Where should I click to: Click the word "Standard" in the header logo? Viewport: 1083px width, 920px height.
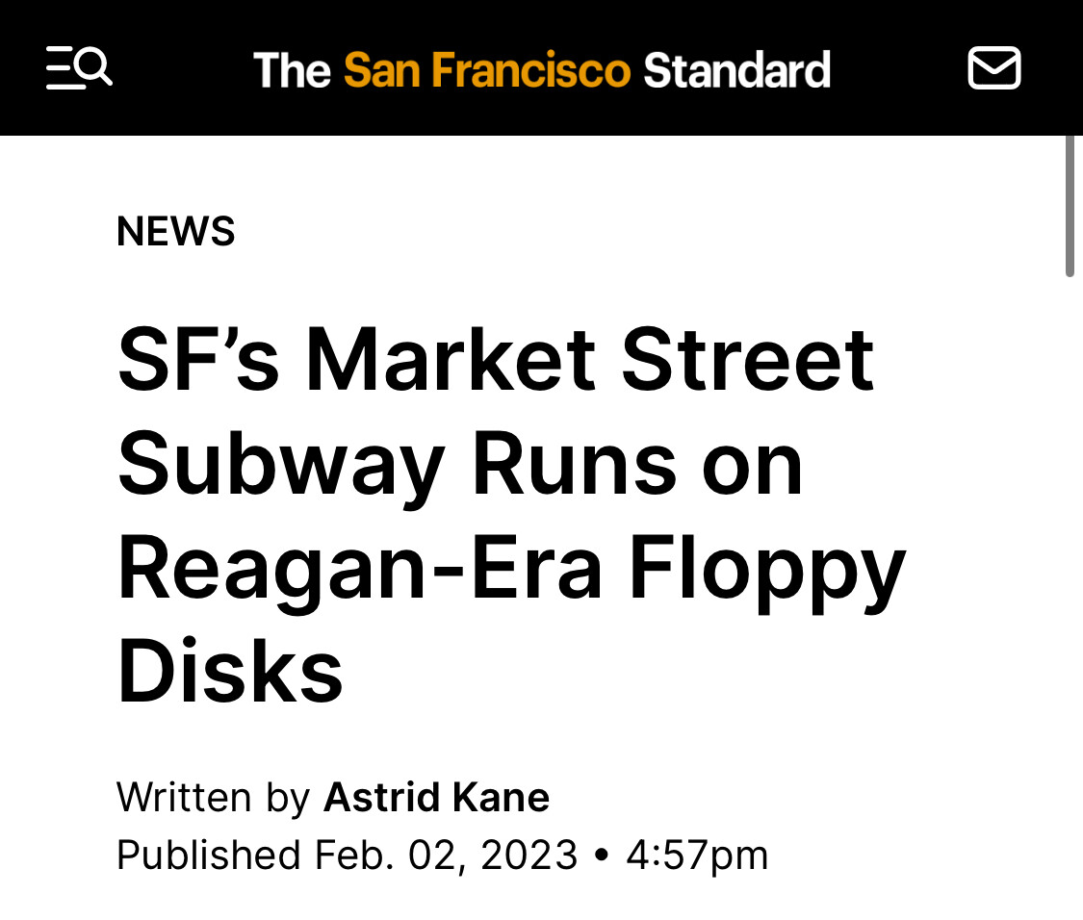(x=736, y=70)
